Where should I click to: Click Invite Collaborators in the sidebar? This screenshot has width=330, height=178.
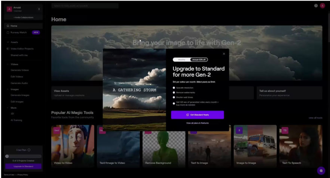(x=23, y=18)
